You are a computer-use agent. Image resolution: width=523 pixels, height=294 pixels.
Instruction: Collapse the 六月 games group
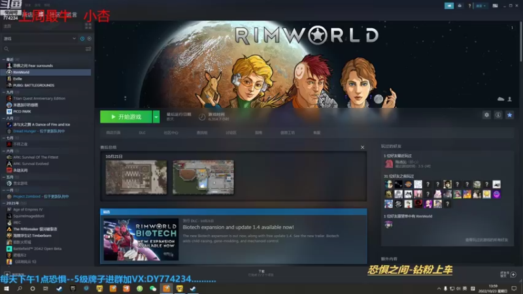(x=4, y=151)
